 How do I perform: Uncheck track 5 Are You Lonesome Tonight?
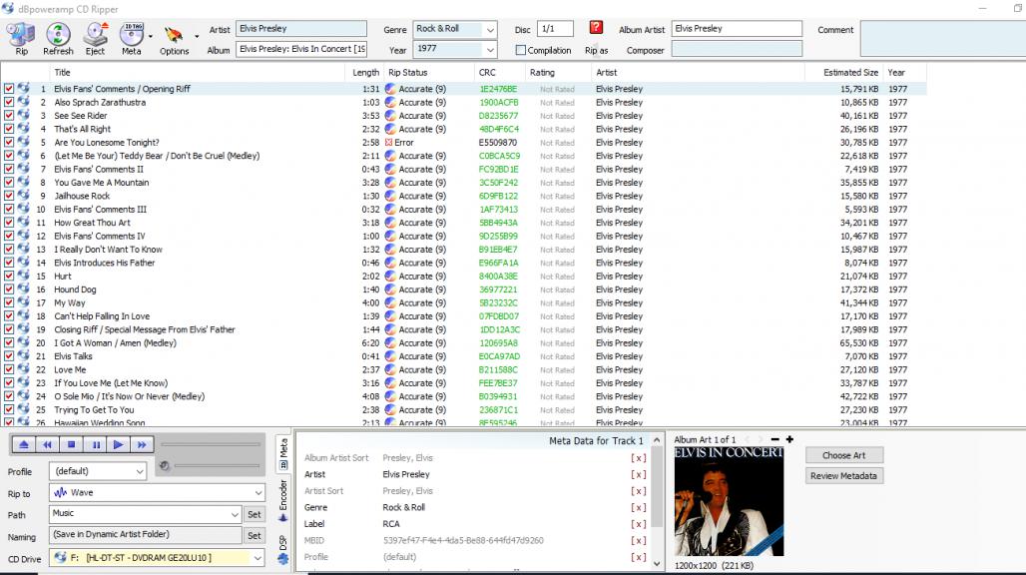click(9, 143)
